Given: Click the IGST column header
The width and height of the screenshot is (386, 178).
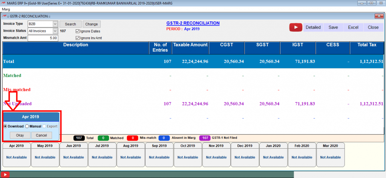Looking at the screenshot, I should pyautogui.click(x=298, y=48).
